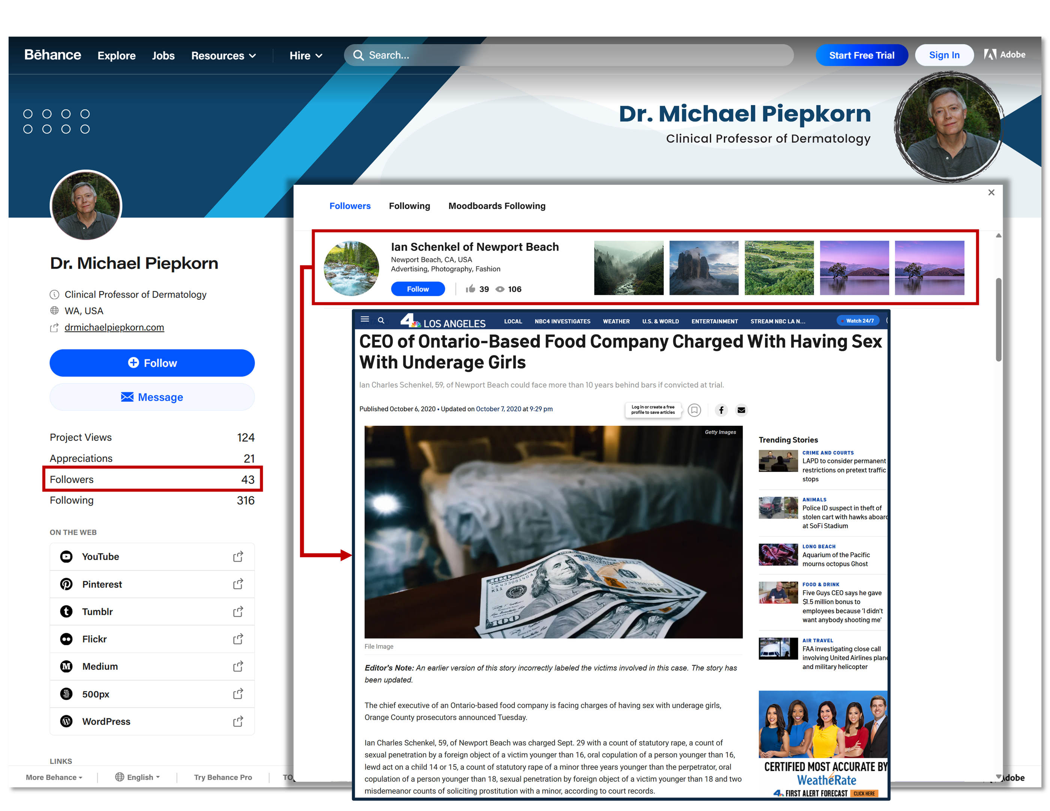Click the plus icon on Follow button
1050x811 pixels.
[133, 363]
